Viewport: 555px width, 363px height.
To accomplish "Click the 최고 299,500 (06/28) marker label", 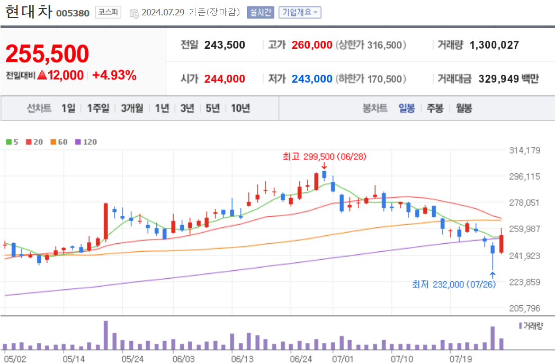I will (324, 156).
